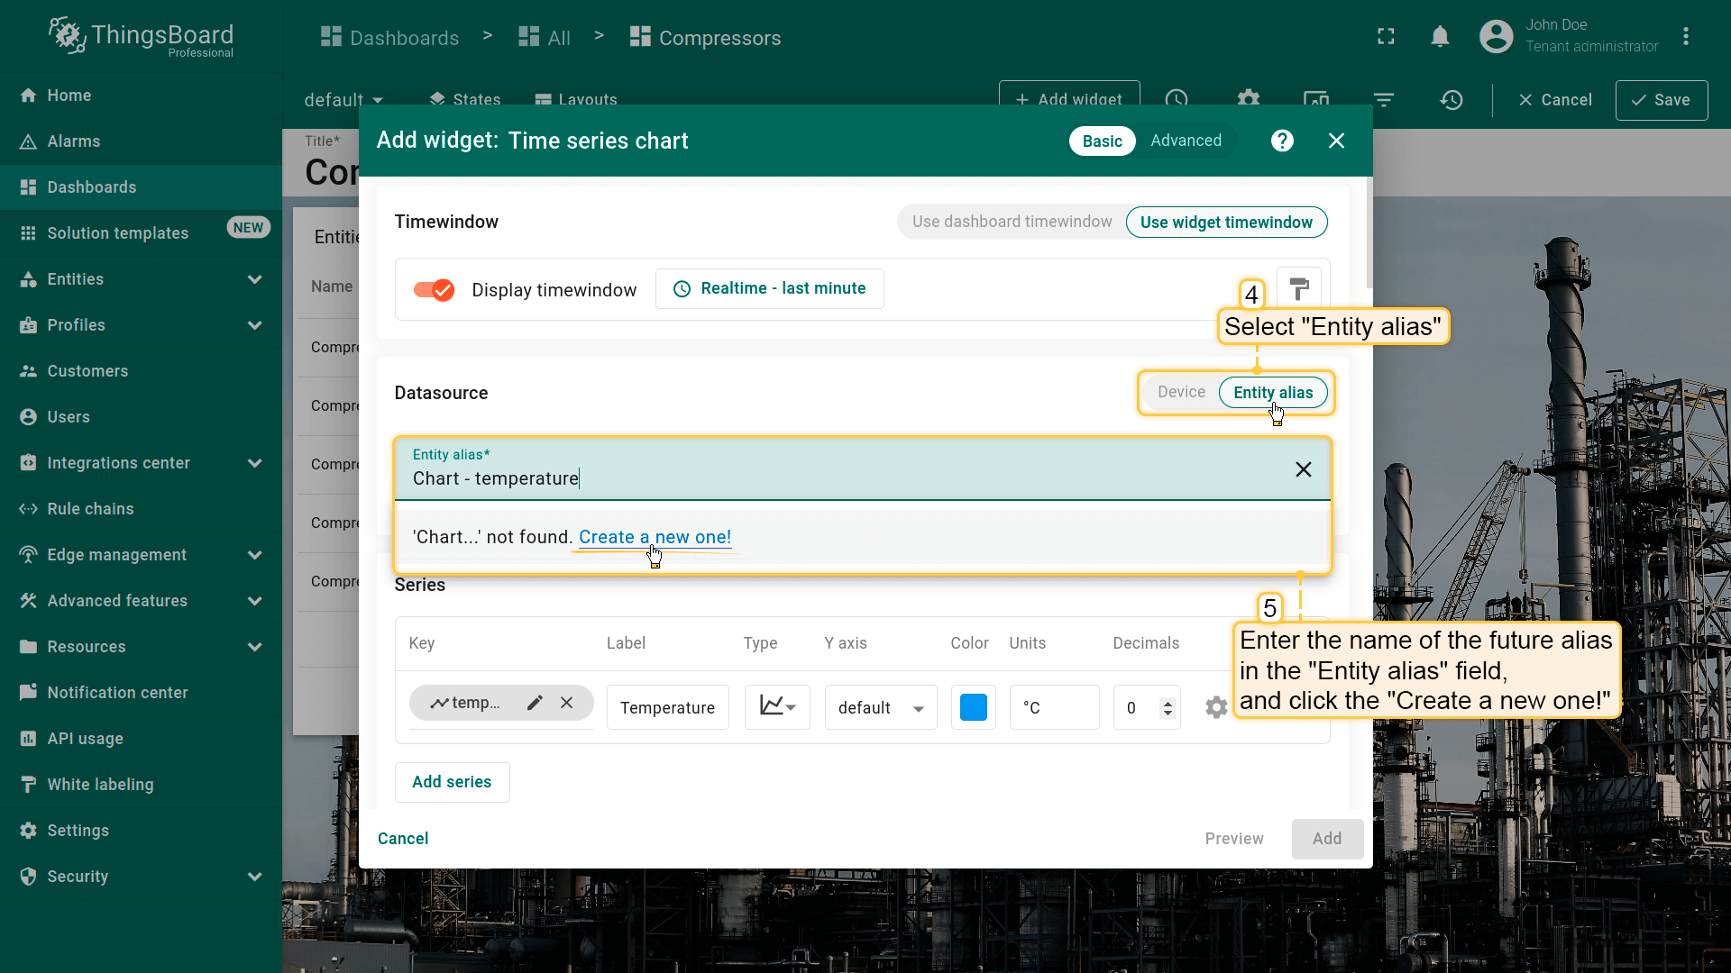
Task: Clear the Entity alias field
Action: click(x=1303, y=469)
